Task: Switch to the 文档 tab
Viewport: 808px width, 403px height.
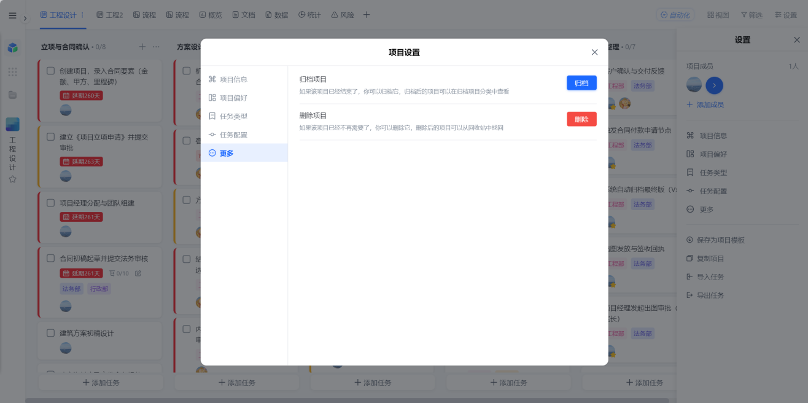Action: tap(244, 15)
